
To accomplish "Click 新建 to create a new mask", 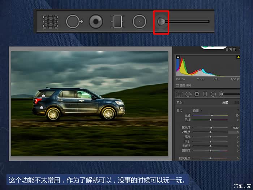I will [225, 102].
